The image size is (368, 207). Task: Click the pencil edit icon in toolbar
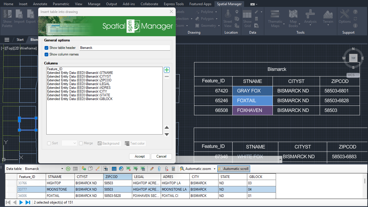(x=152, y=169)
